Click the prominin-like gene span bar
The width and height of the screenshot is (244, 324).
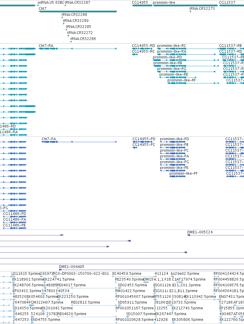185,5
